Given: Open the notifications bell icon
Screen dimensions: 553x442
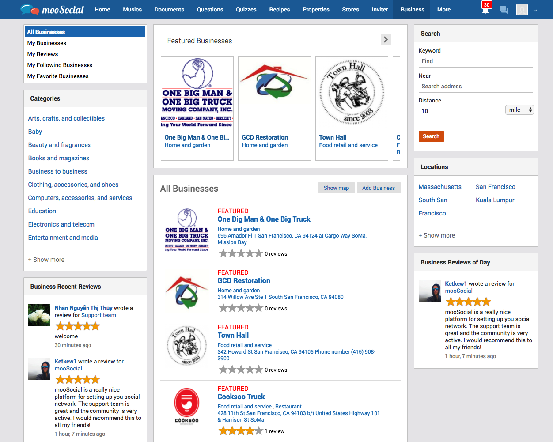Looking at the screenshot, I should tap(485, 10).
